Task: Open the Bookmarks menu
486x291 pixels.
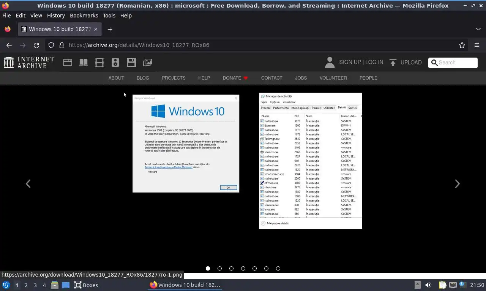Action: pos(84,16)
